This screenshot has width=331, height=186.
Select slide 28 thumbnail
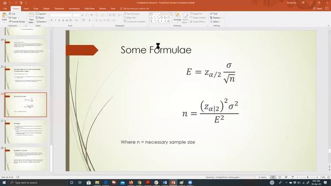25,159
